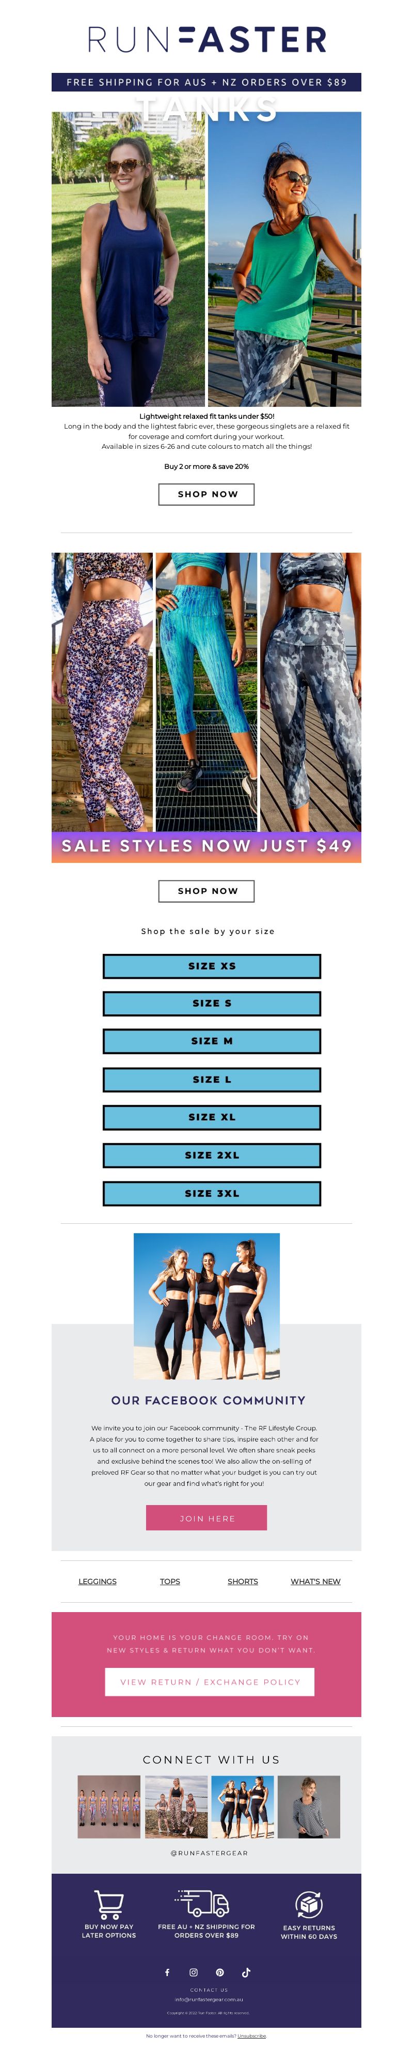The height and width of the screenshot is (2065, 413).
Task: Click the delivery truck free shipping icon
Action: (202, 1903)
